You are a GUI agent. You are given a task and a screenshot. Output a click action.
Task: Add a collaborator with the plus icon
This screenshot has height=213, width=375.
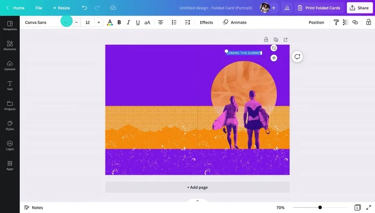[x=274, y=8]
